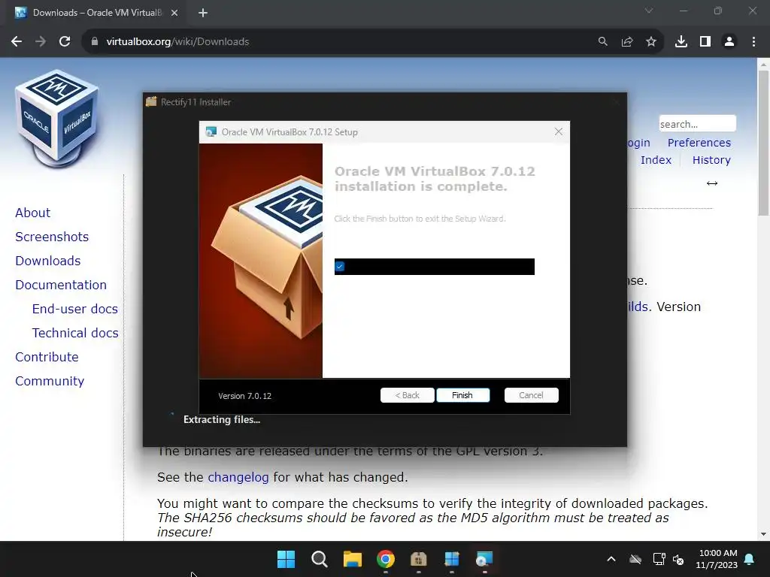Click the VirtualBox cube logo on webpage
This screenshot has height=577, width=770.
point(57,118)
